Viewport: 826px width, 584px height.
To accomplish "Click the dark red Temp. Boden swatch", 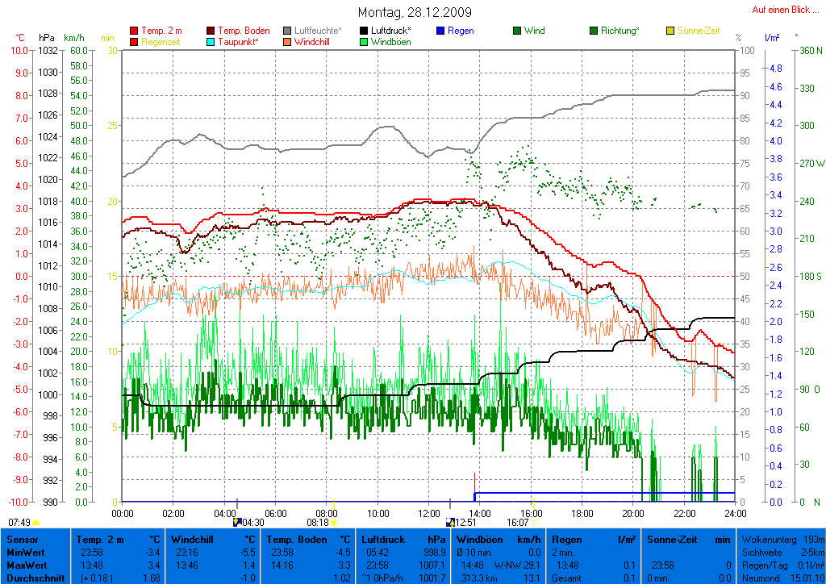I will click(211, 31).
